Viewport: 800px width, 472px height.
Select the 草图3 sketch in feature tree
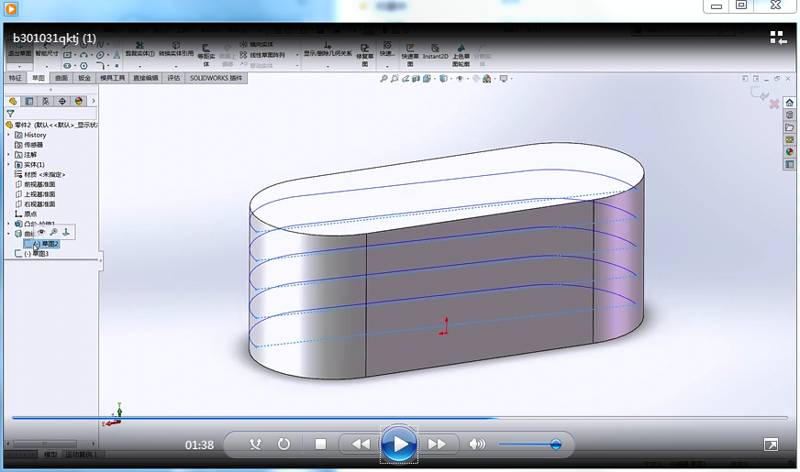[39, 254]
